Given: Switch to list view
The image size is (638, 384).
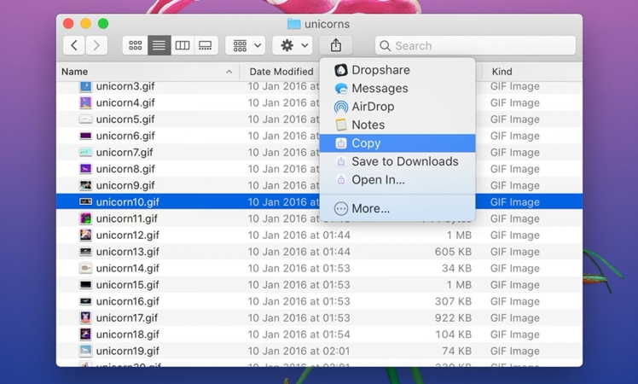Looking at the screenshot, I should tap(159, 45).
